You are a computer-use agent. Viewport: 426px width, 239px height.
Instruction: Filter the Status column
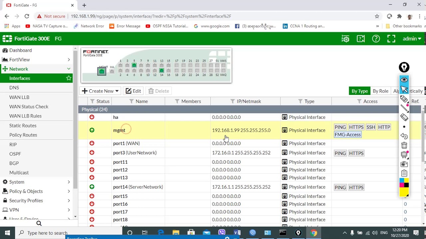93,101
